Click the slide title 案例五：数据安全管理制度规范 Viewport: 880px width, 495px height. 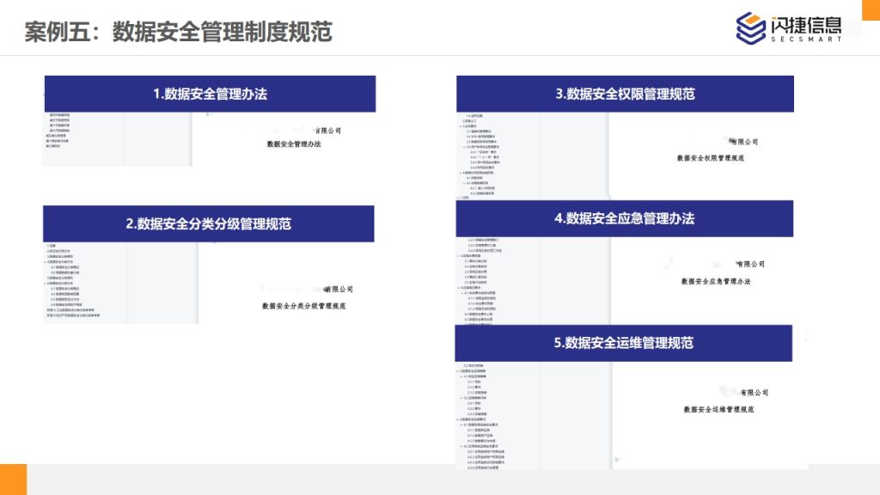pos(179,32)
